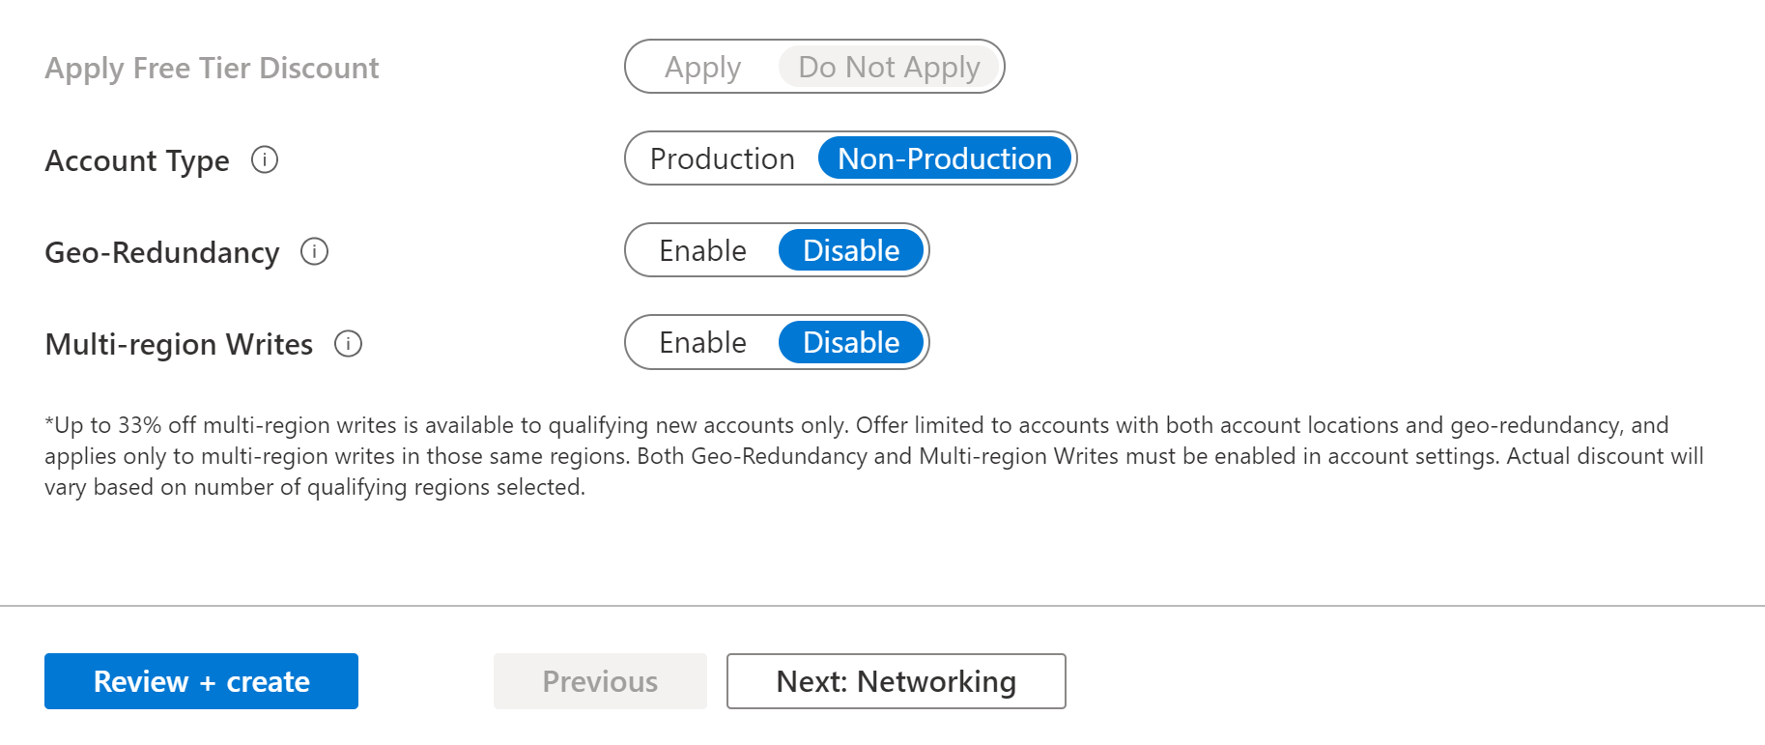Click Disable under Geo-Redundancy
Viewport: 1765px width, 745px height.
tap(851, 250)
